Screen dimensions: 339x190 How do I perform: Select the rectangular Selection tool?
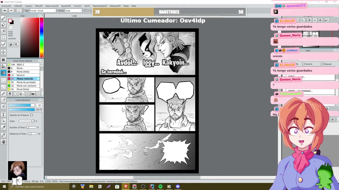click(3, 80)
